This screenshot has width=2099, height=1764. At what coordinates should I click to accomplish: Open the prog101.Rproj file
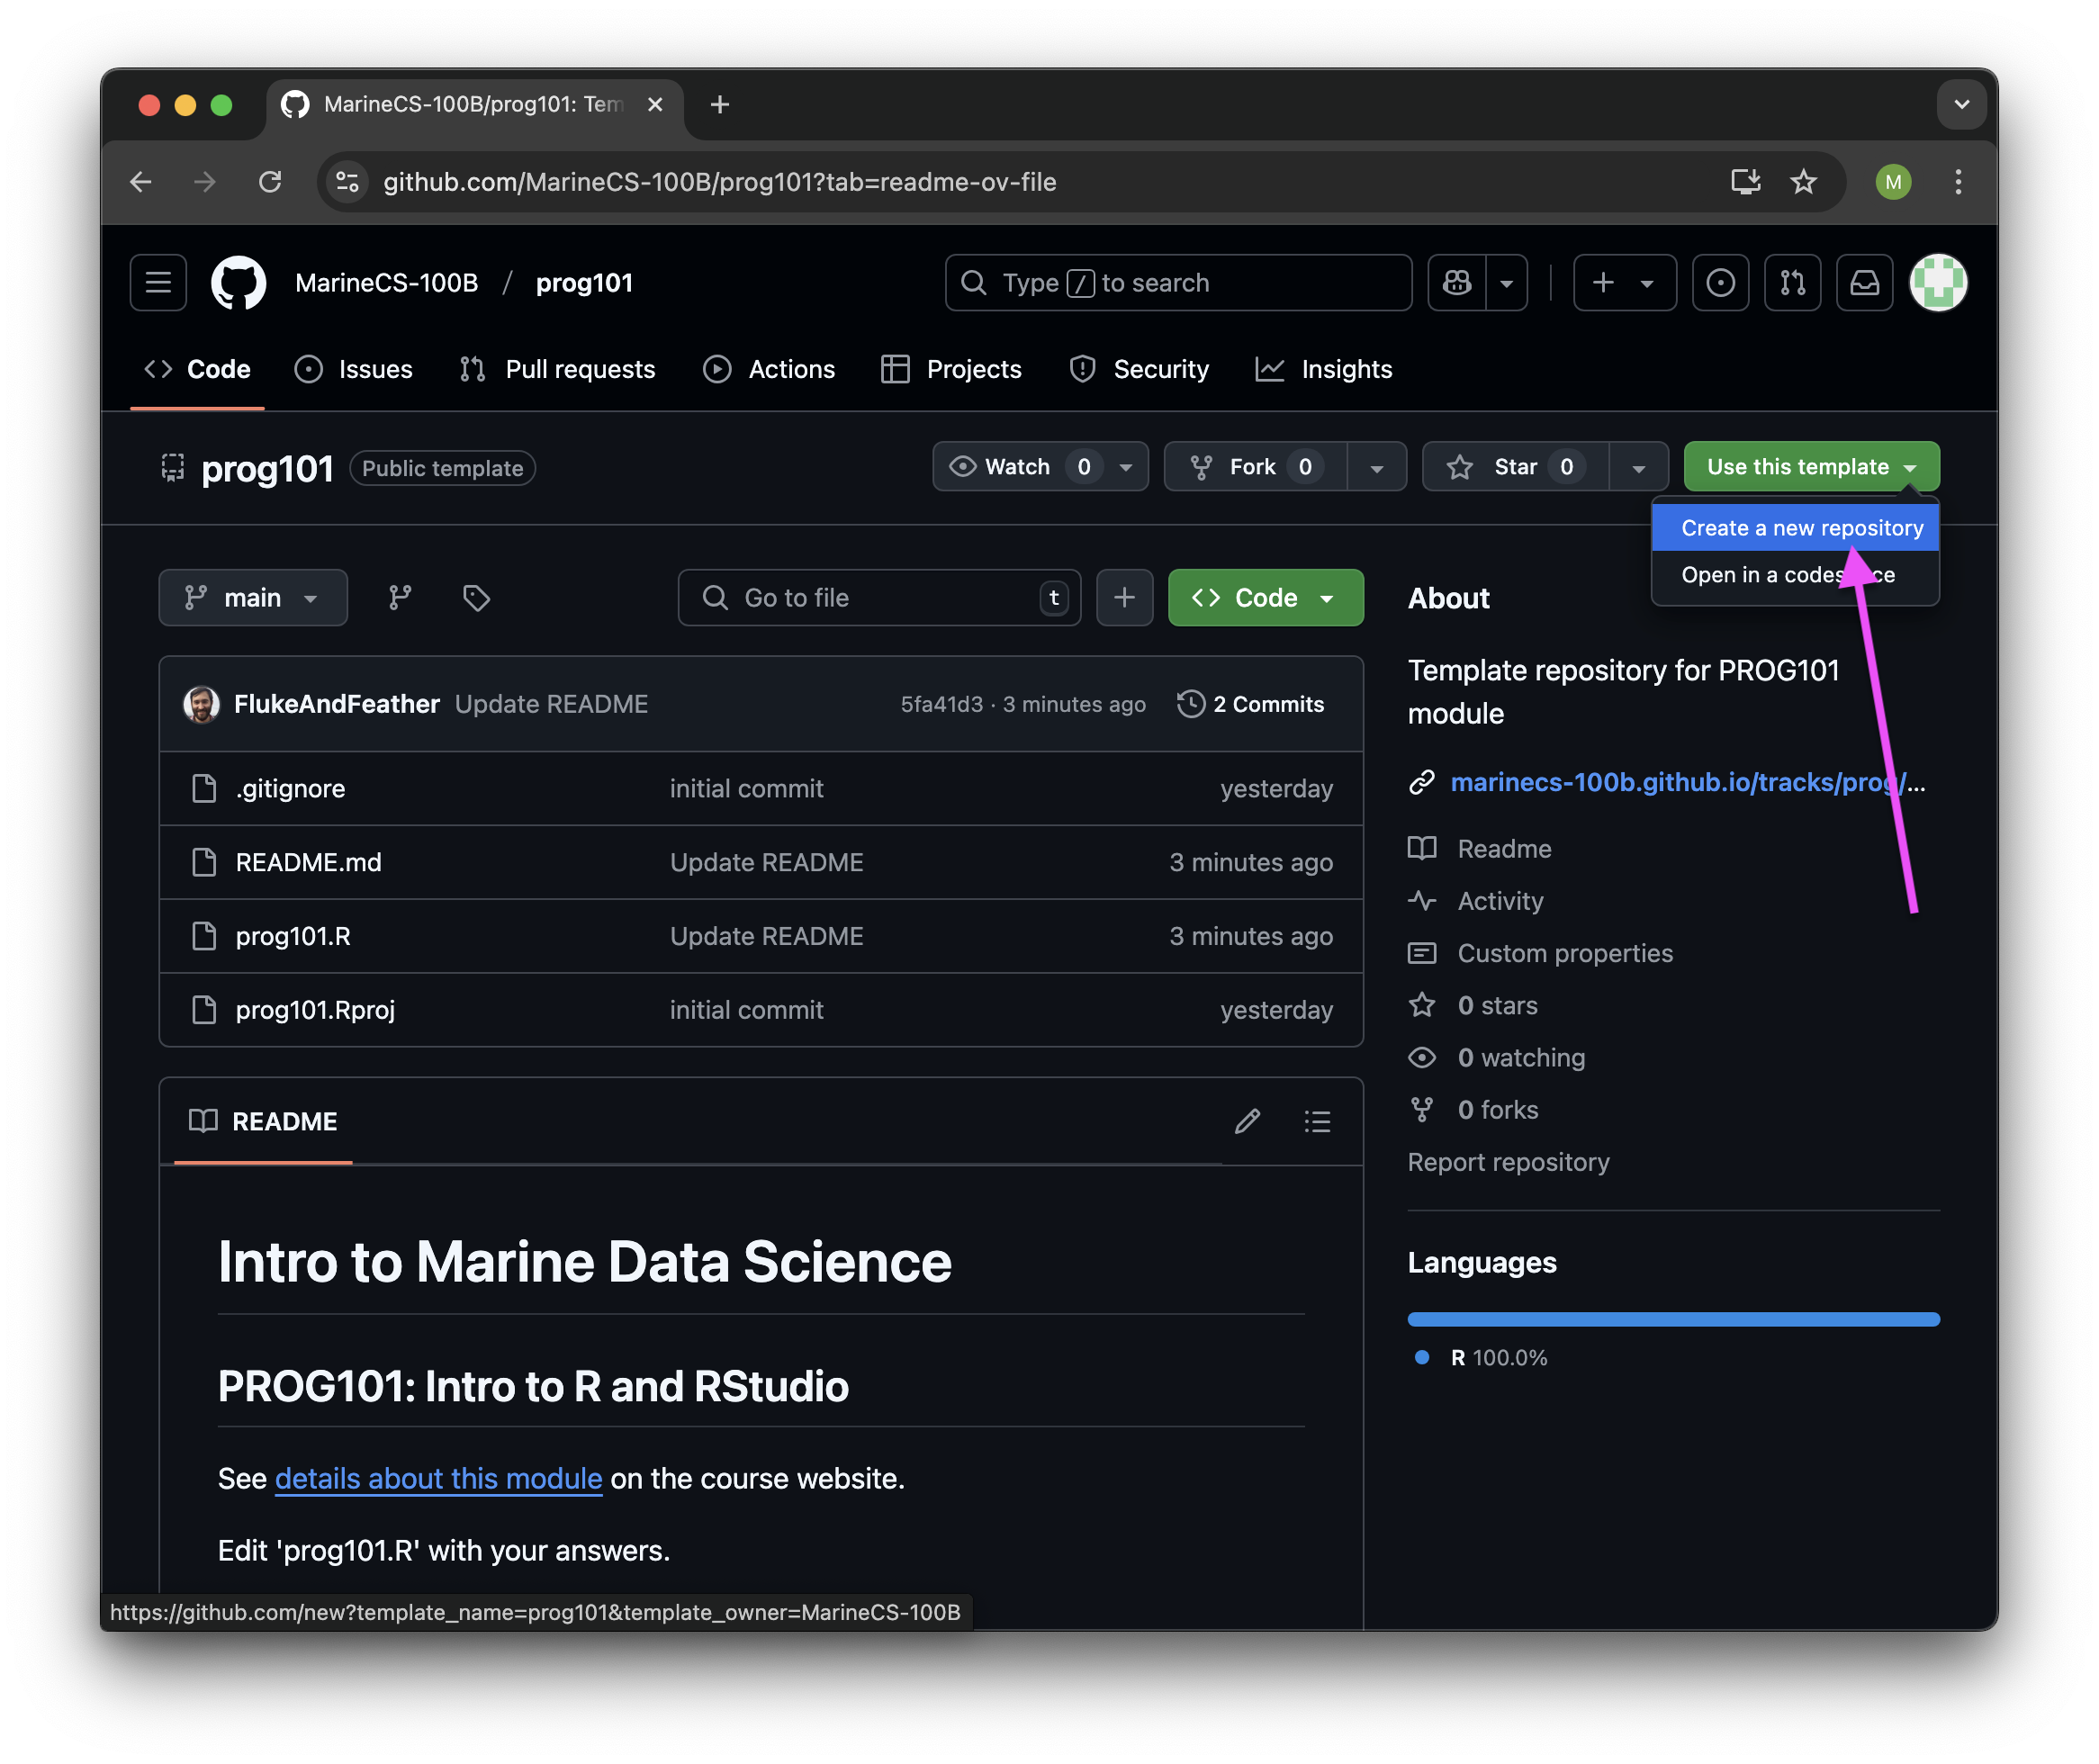coord(315,1010)
